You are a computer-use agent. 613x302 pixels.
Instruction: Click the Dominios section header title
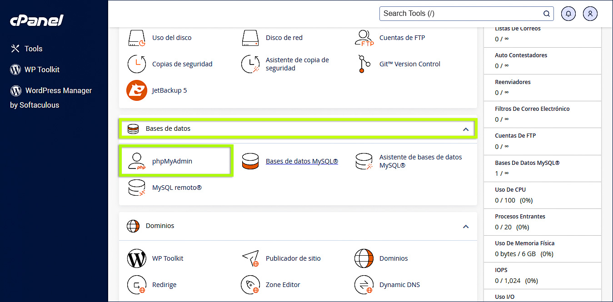160,226
